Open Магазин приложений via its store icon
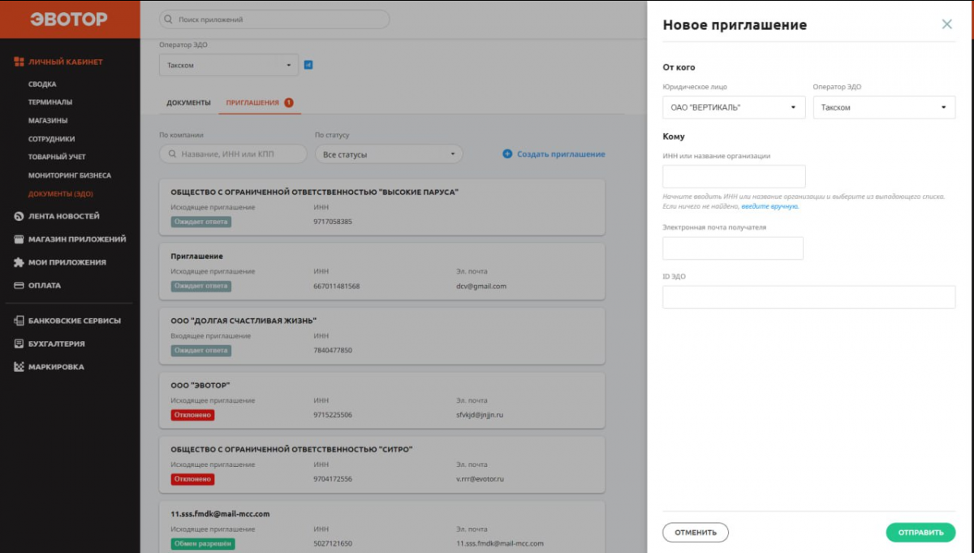974x553 pixels. tap(19, 240)
